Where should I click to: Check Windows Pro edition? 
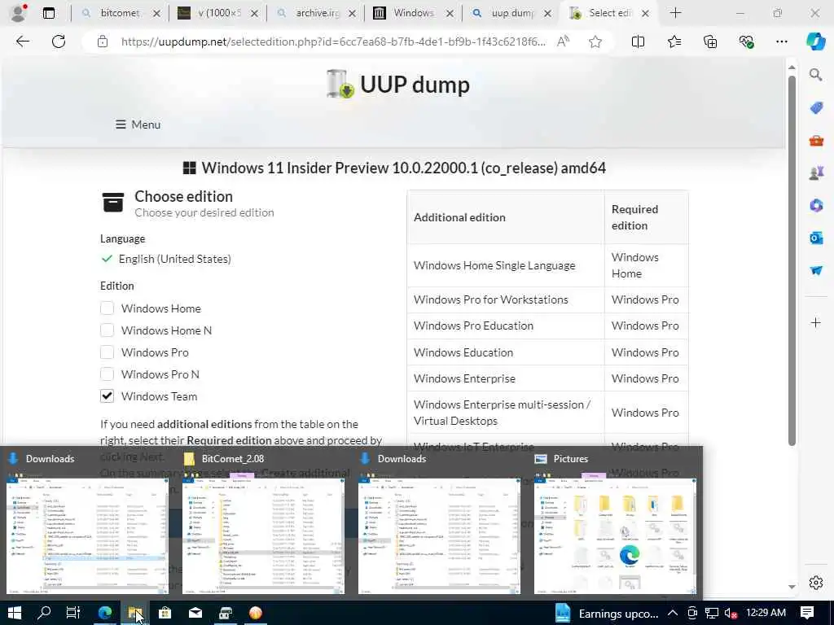(x=107, y=352)
